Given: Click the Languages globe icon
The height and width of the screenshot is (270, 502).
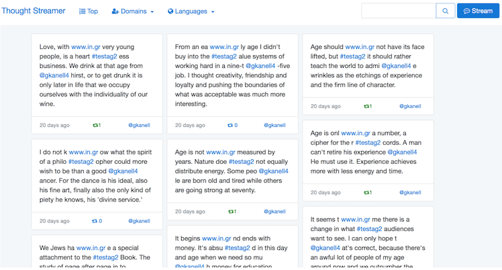Looking at the screenshot, I should coord(170,11).
